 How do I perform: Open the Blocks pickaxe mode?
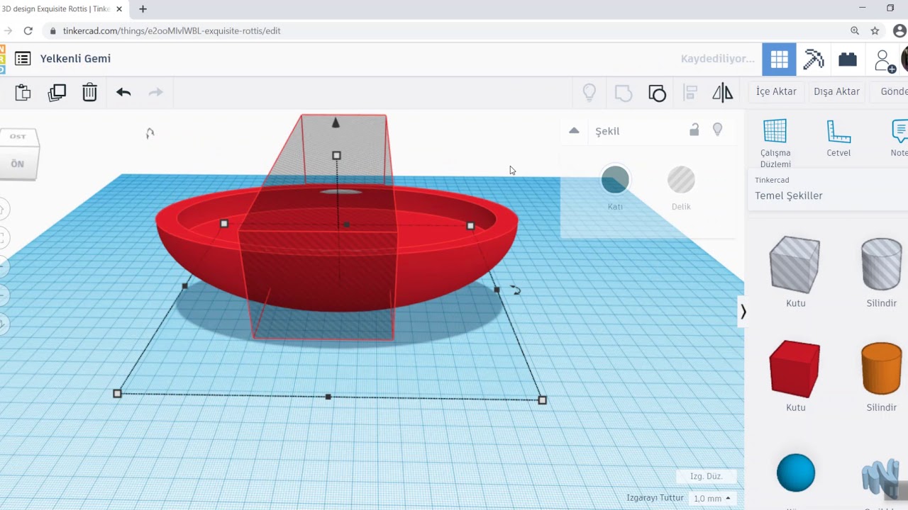pos(814,59)
